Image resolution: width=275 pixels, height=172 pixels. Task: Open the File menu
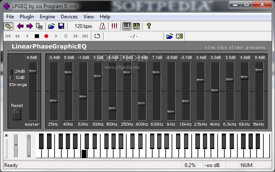coord(10,17)
